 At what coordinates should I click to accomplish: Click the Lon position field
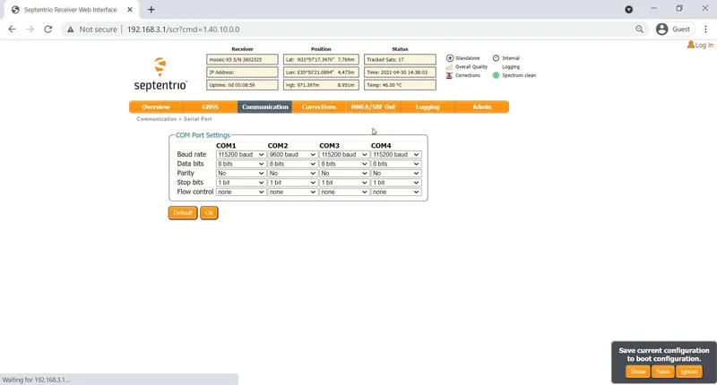[x=321, y=73]
